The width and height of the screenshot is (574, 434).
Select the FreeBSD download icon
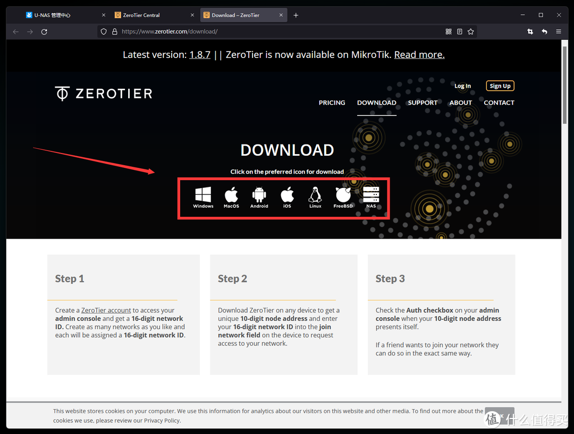[343, 197]
